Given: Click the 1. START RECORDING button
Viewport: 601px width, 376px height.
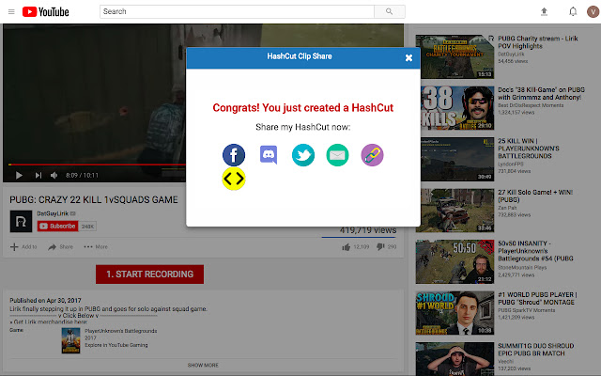Looking at the screenshot, I should [150, 274].
